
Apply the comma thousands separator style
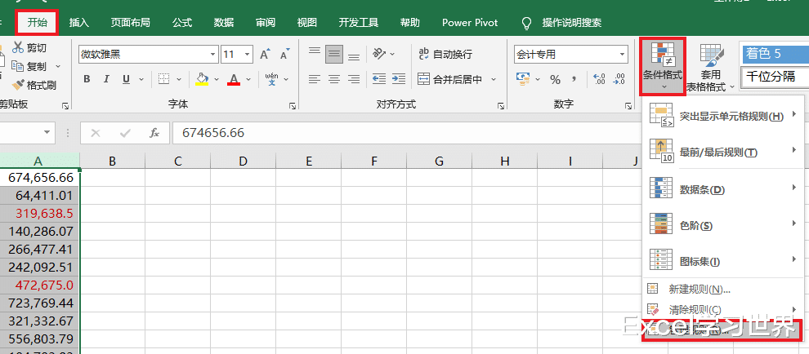click(x=574, y=79)
